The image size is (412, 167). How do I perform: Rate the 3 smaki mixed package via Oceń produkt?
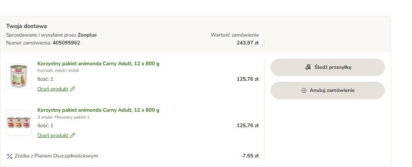pyautogui.click(x=53, y=135)
